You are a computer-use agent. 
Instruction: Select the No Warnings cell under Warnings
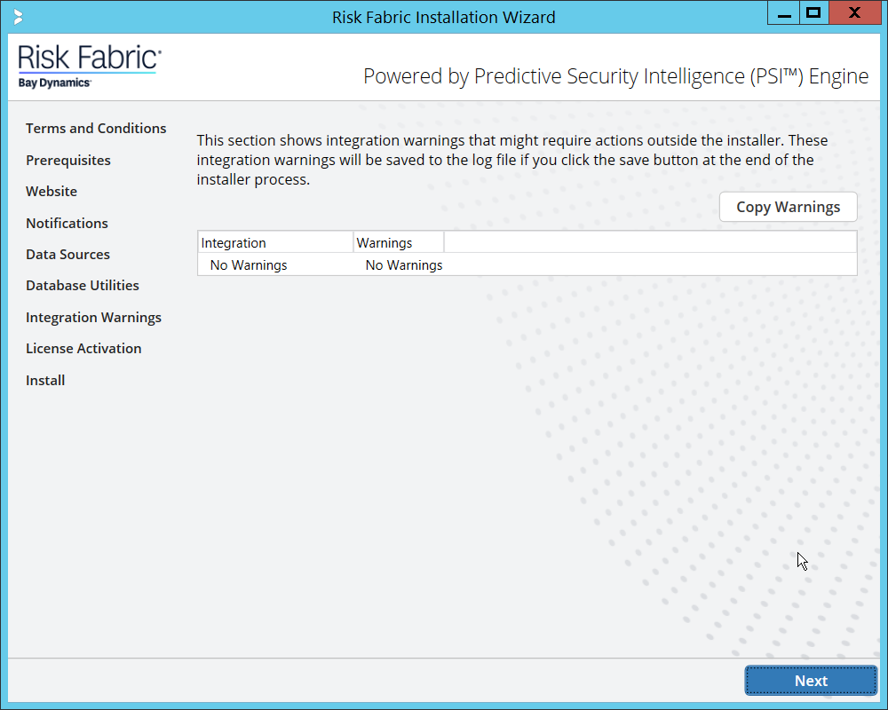(x=404, y=265)
